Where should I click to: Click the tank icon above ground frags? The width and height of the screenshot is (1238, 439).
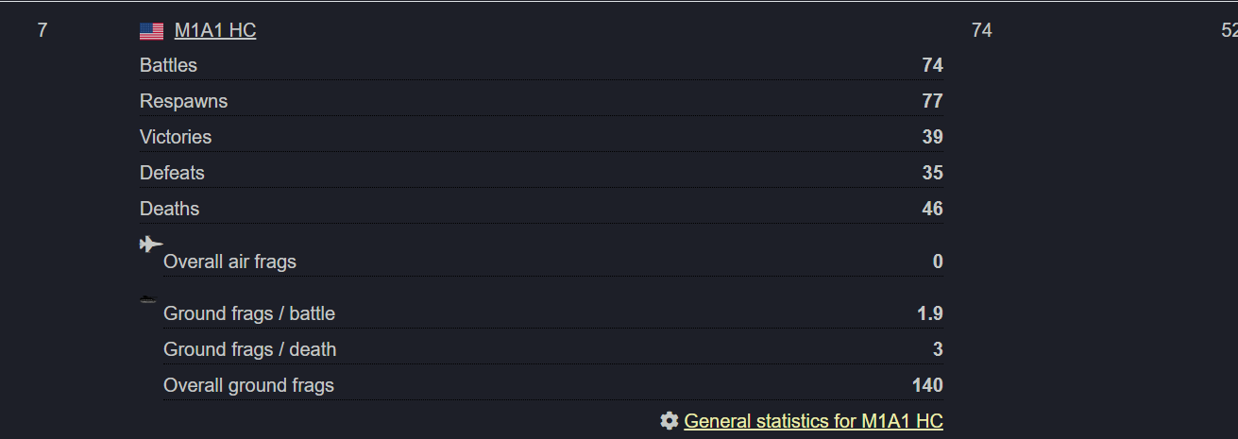[148, 299]
